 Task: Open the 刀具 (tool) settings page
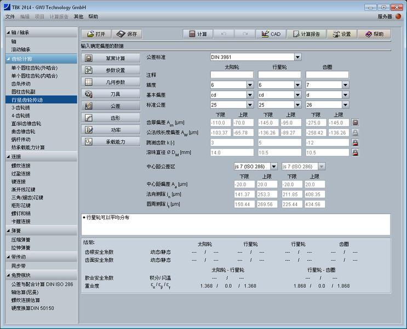coord(111,94)
